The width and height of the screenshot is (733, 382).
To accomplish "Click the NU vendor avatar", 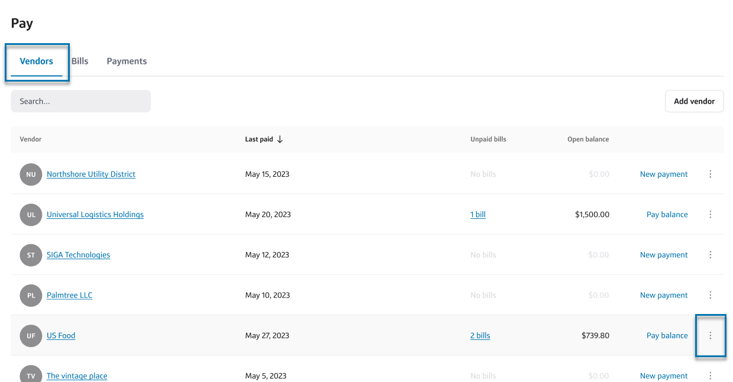I will 31,174.
